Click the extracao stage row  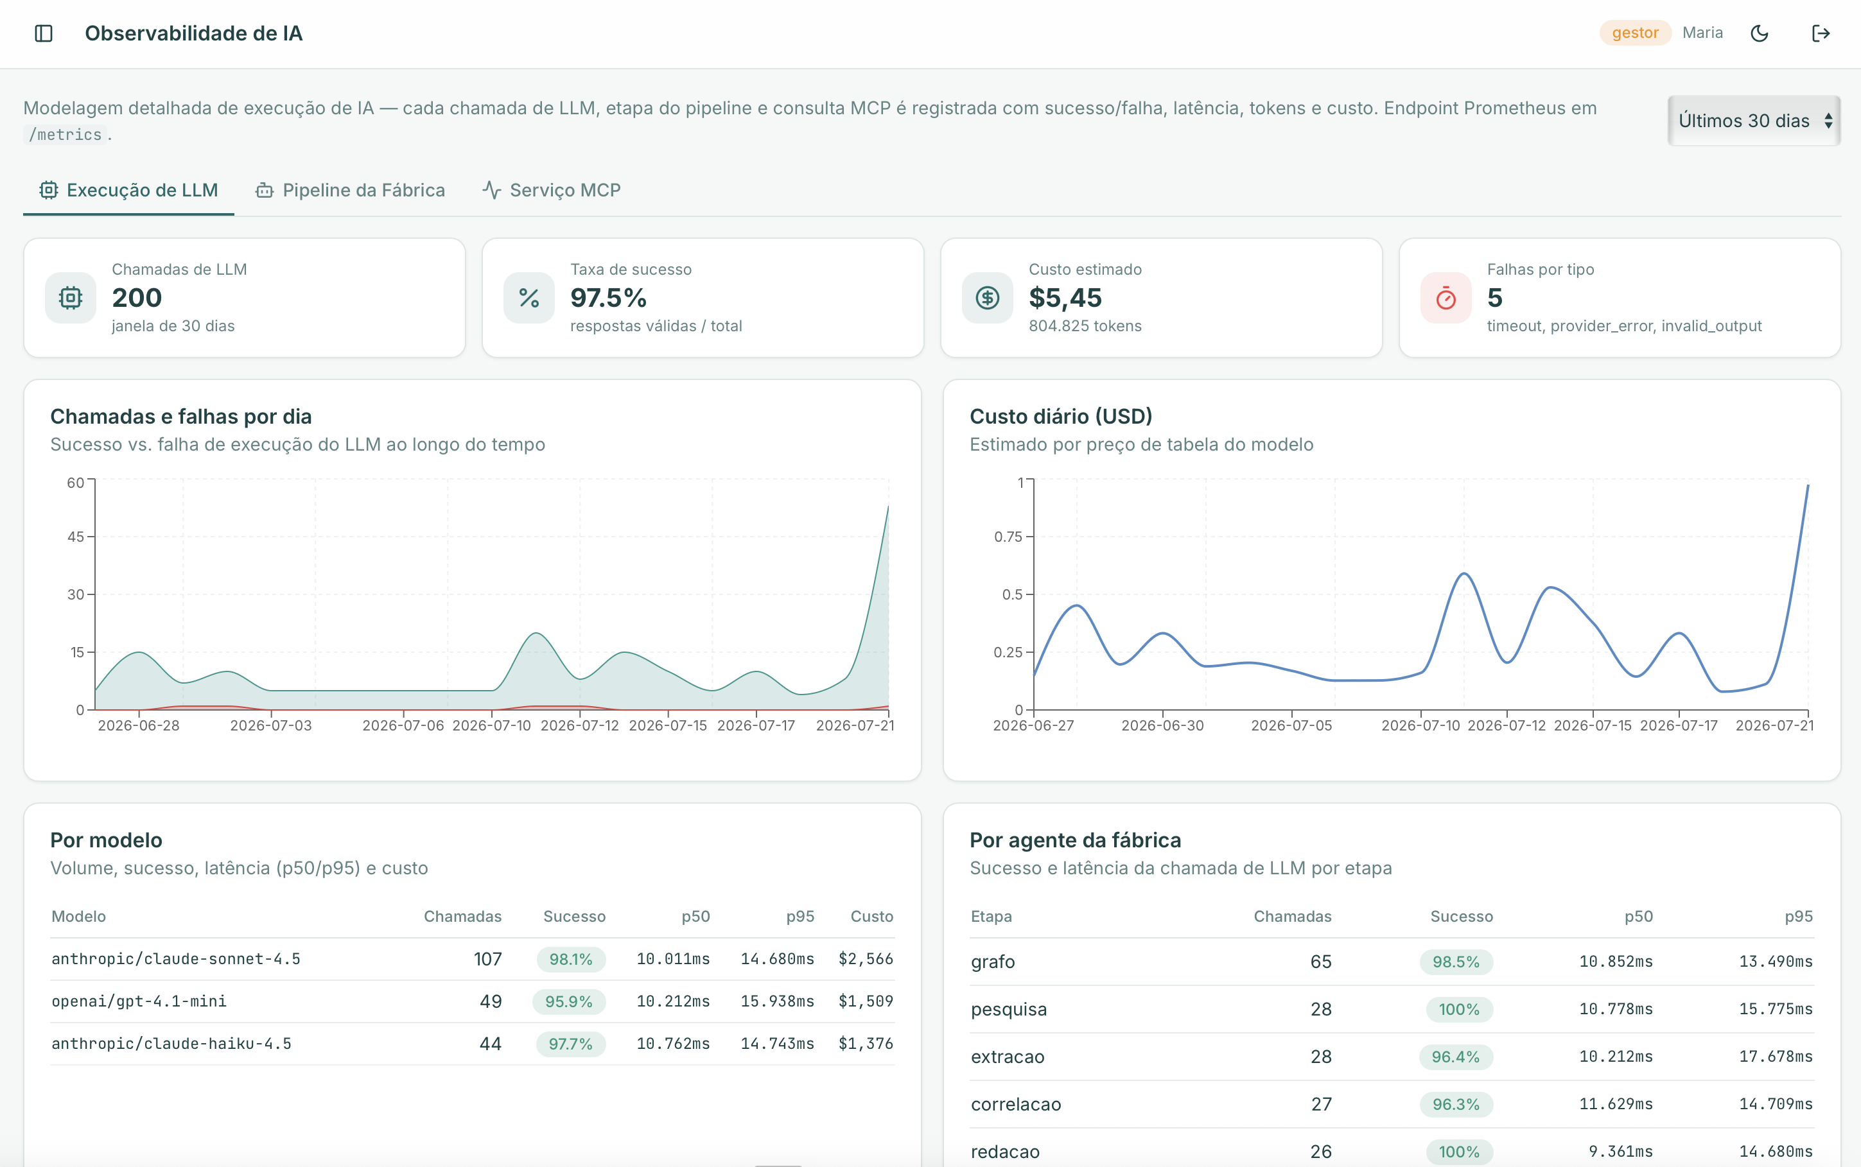1392,1057
